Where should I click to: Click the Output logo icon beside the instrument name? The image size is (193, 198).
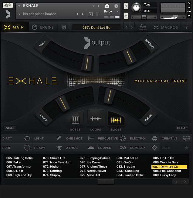click(x=8, y=14)
